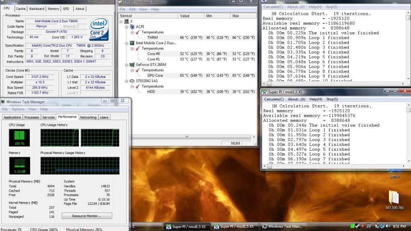Click the Resource Monitor button

(x=87, y=216)
